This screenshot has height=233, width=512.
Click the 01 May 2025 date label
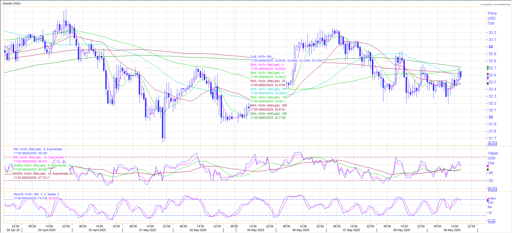pos(148,230)
